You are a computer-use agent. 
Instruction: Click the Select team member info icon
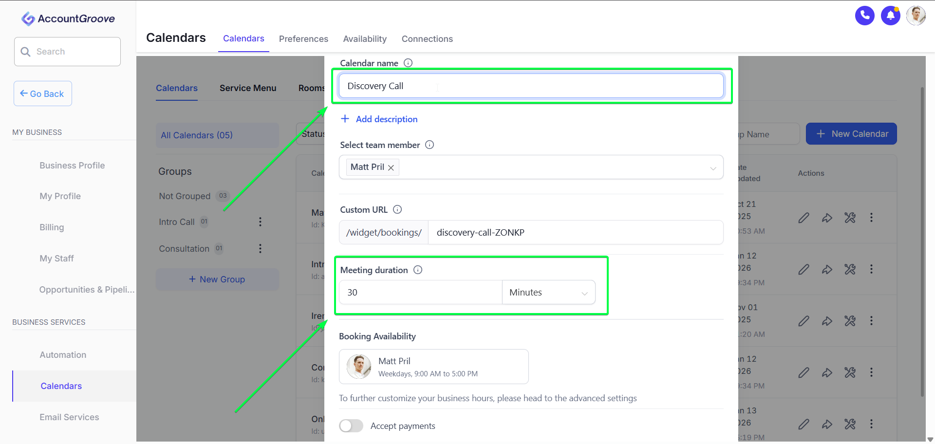[430, 145]
